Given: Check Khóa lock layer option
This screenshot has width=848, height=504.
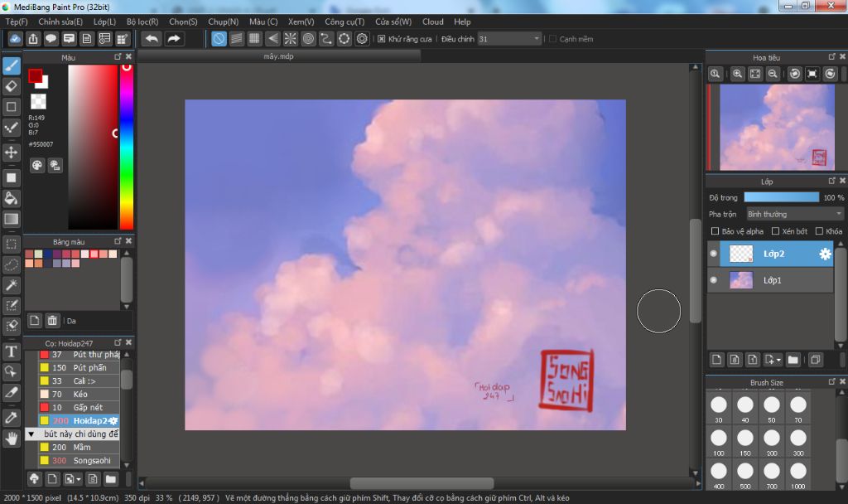Looking at the screenshot, I should [x=819, y=231].
